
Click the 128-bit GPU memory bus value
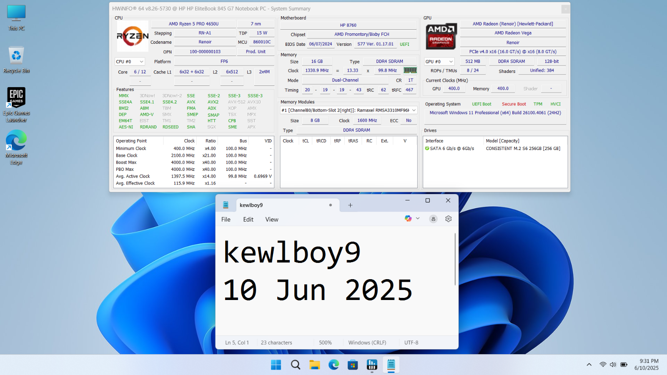pyautogui.click(x=552, y=61)
